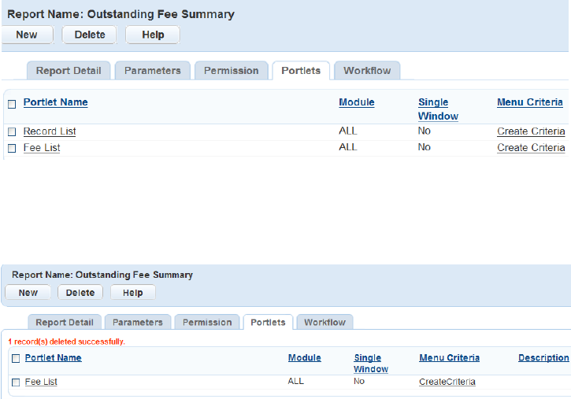Click the New button in upper panel

tap(27, 35)
